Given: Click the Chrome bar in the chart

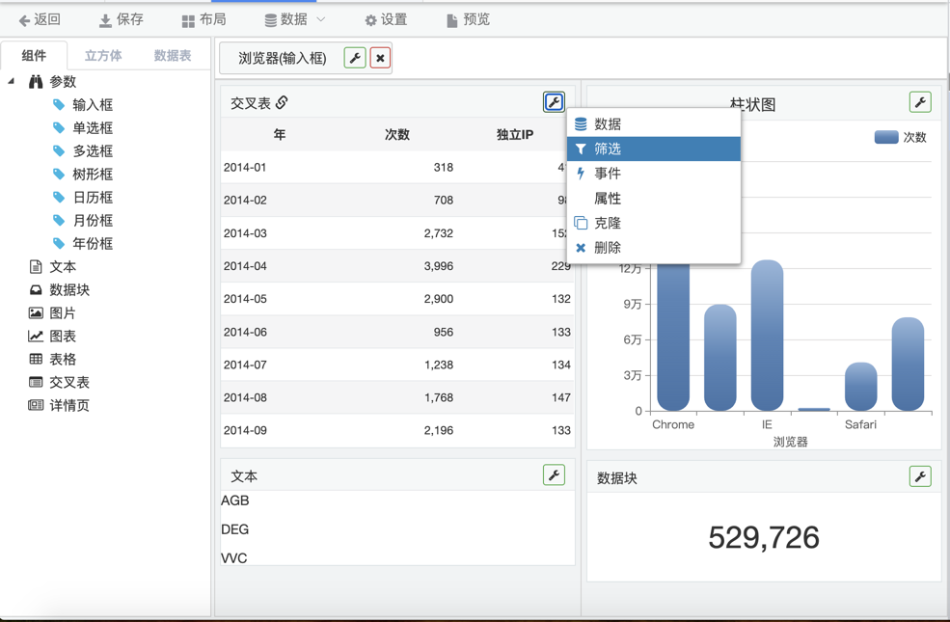Looking at the screenshot, I should [x=673, y=338].
